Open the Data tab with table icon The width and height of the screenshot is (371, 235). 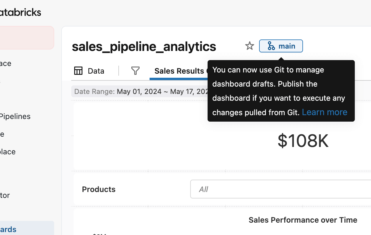(89, 71)
